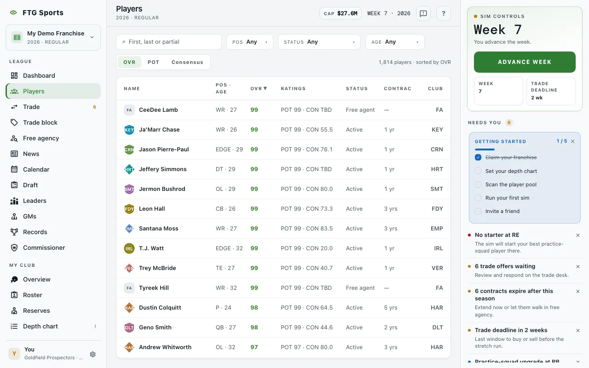This screenshot has width=589, height=368.
Task: Open the STATUS filter dropdown
Action: tap(319, 42)
